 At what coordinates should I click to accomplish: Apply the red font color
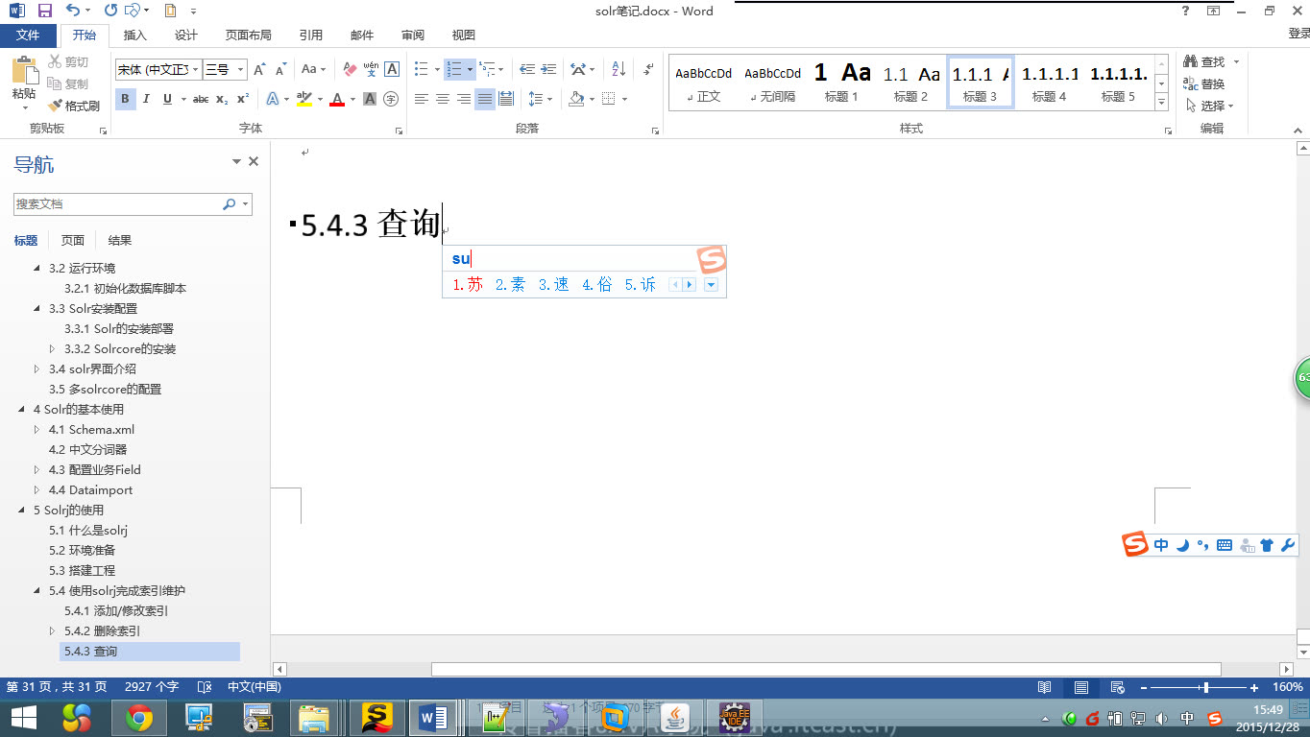click(x=337, y=99)
